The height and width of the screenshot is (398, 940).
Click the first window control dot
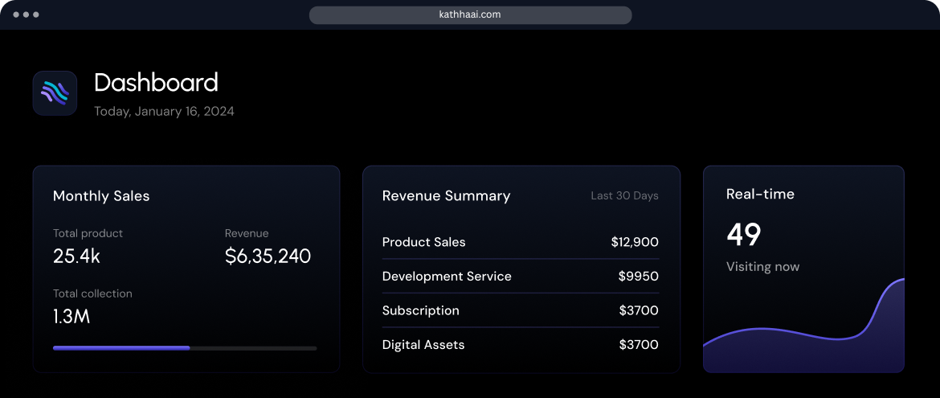point(16,15)
